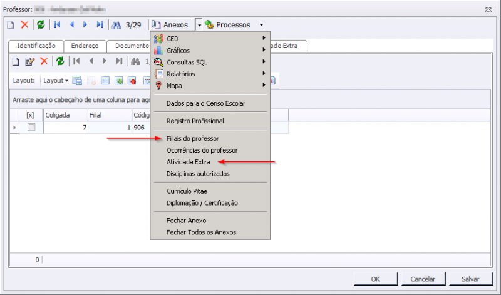Click the edit record icon in inner toolbar
Screen dimensions: 501x295
(x=29, y=61)
